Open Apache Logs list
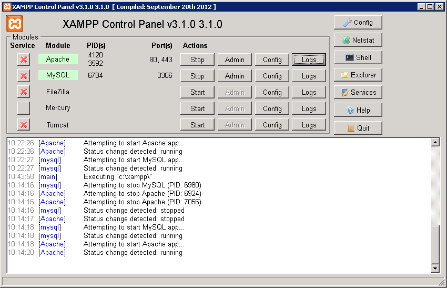 (309, 59)
